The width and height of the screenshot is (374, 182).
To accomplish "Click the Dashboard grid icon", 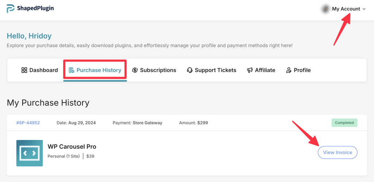I will 24,70.
